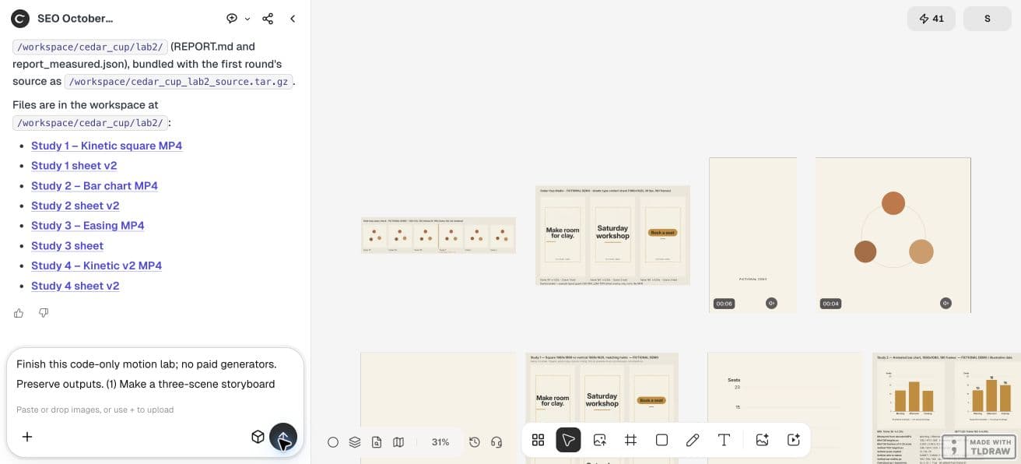The height and width of the screenshot is (464, 1021).
Task: Open the Study 3 – Easing MP4 link
Action: pyautogui.click(x=88, y=226)
